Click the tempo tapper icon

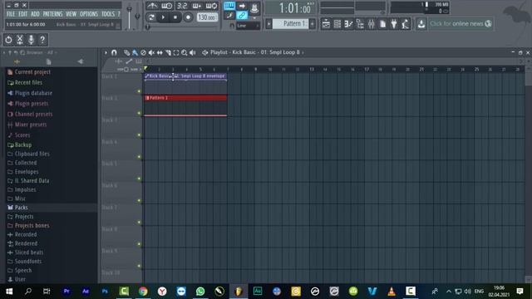tap(405, 24)
